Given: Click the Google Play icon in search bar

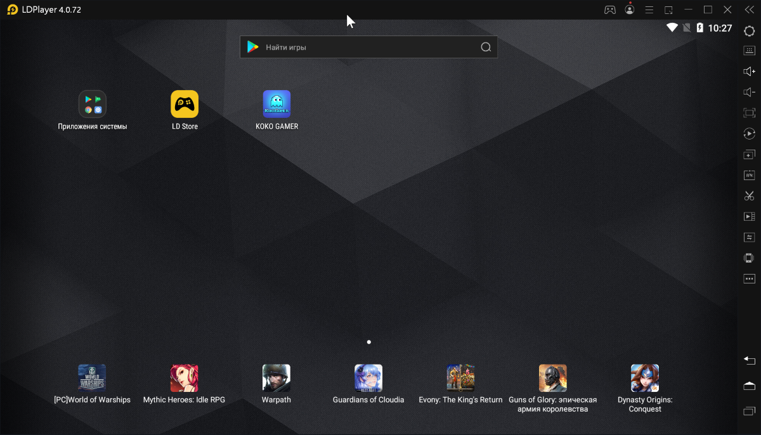Looking at the screenshot, I should pos(253,47).
